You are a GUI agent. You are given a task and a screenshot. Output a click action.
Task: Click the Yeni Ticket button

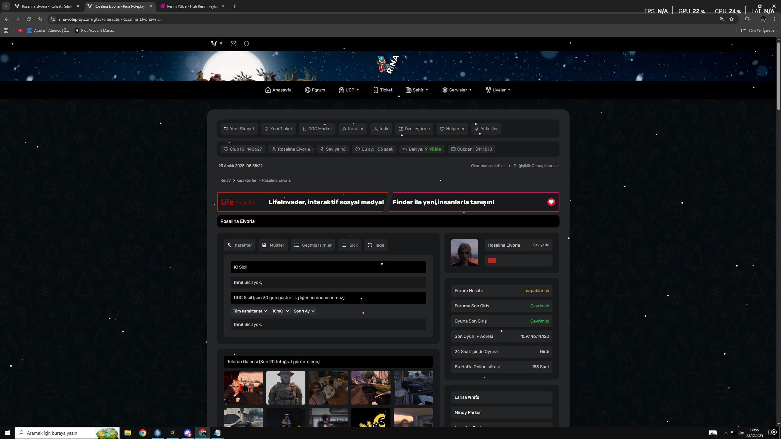(278, 129)
